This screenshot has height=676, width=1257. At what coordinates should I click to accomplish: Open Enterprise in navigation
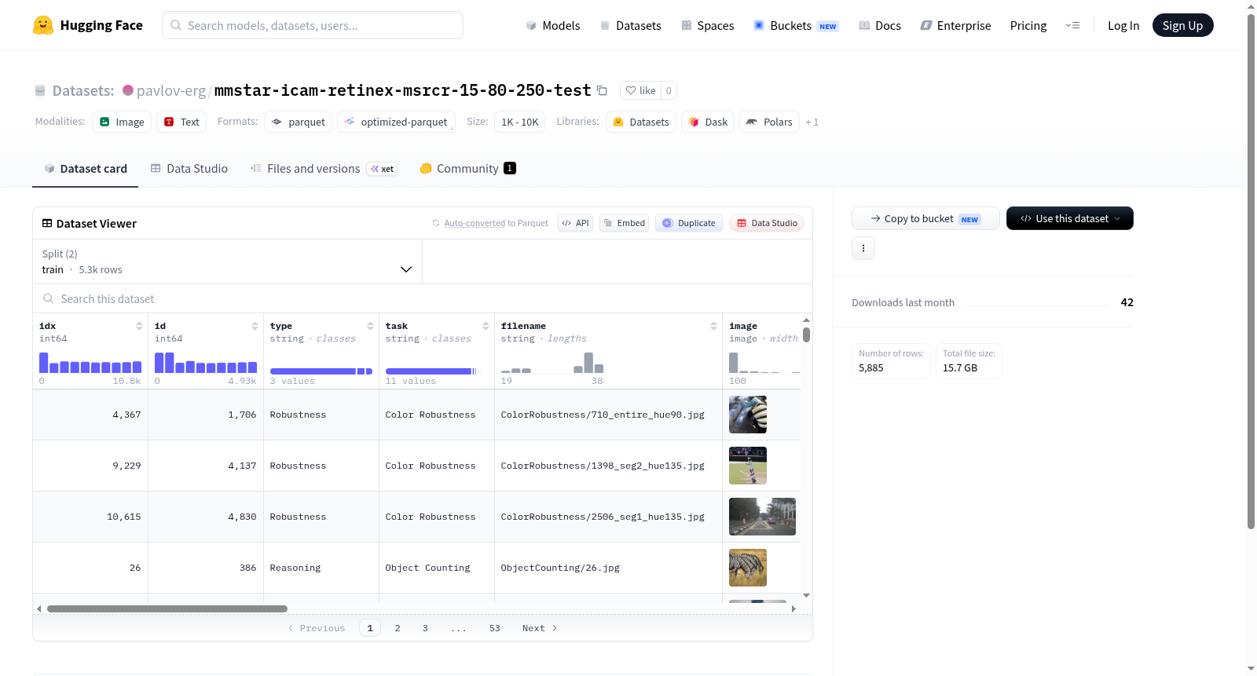pyautogui.click(x=955, y=26)
